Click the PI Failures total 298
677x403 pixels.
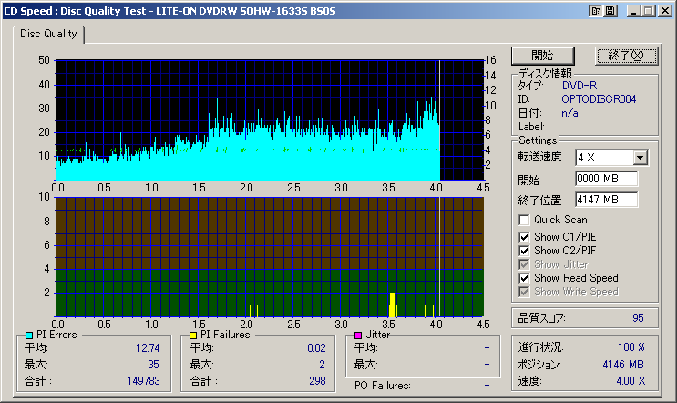tap(317, 381)
